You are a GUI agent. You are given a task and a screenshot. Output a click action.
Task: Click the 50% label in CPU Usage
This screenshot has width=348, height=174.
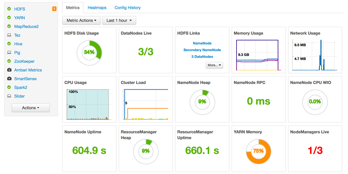click(72, 107)
